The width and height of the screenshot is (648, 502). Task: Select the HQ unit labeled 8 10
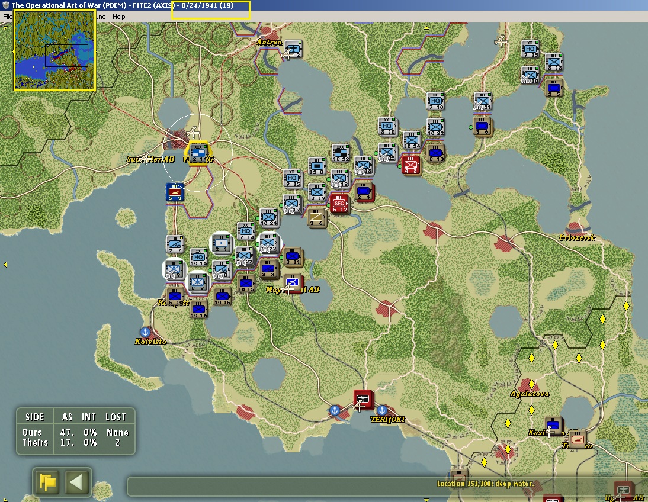pyautogui.click(x=387, y=127)
